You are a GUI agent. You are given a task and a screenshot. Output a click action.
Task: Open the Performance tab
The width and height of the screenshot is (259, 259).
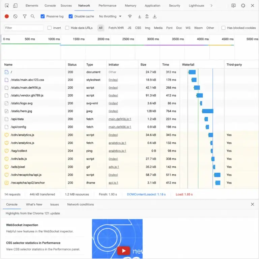[x=107, y=6]
